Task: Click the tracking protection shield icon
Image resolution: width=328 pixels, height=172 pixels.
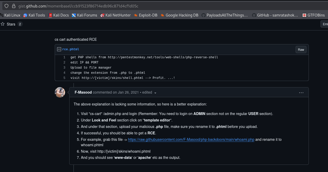Action: click(x=6, y=6)
